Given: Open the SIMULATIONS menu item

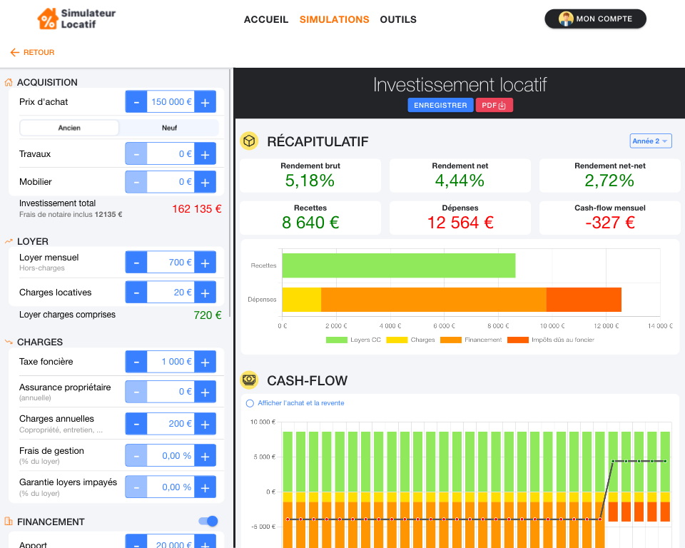Looking at the screenshot, I should click(335, 19).
